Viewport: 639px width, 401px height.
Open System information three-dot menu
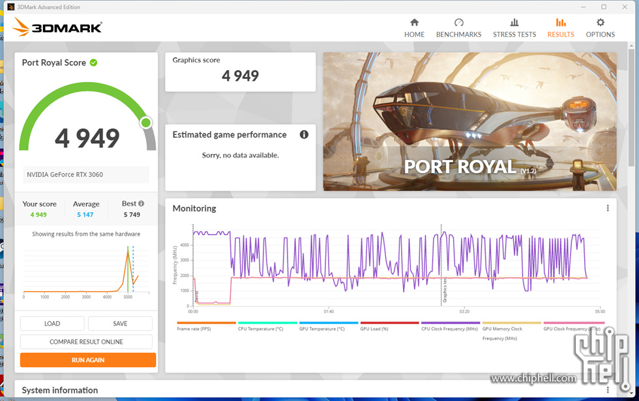(608, 390)
